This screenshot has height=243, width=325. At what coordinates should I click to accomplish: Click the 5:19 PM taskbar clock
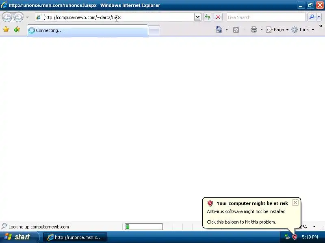coord(310,237)
